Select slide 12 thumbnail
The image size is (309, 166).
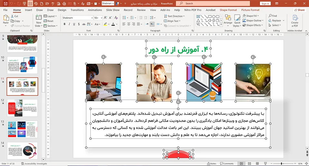coord(23,108)
